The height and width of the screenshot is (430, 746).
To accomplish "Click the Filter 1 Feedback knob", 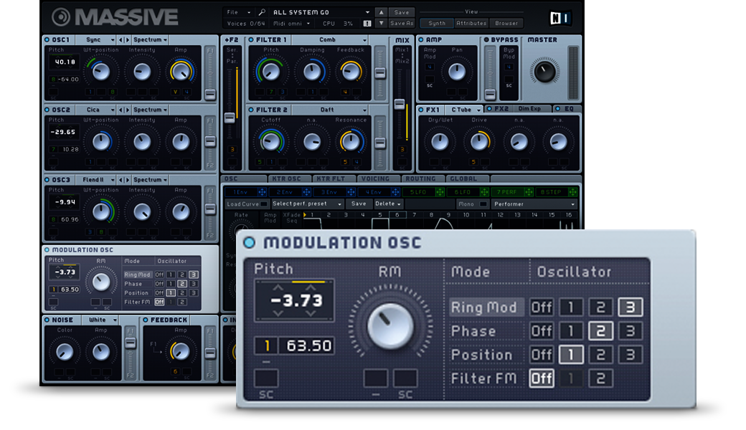I will [351, 71].
